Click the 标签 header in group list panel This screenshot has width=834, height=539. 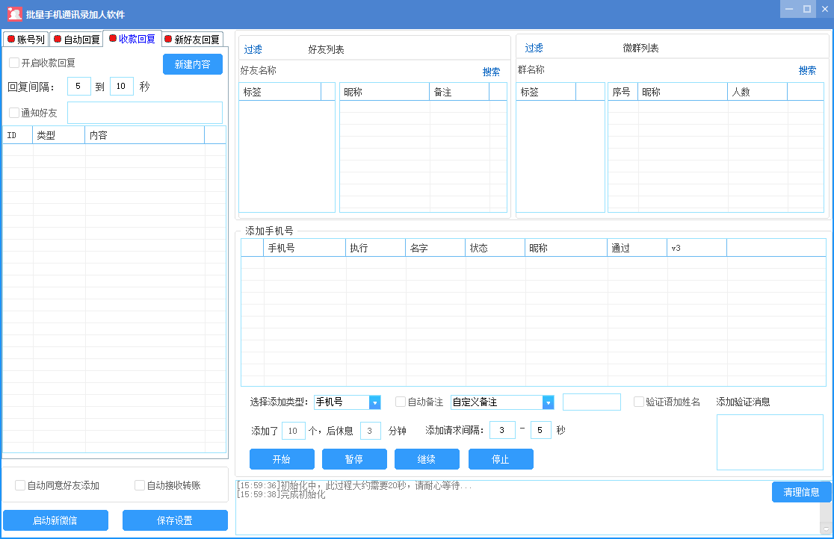tap(546, 92)
